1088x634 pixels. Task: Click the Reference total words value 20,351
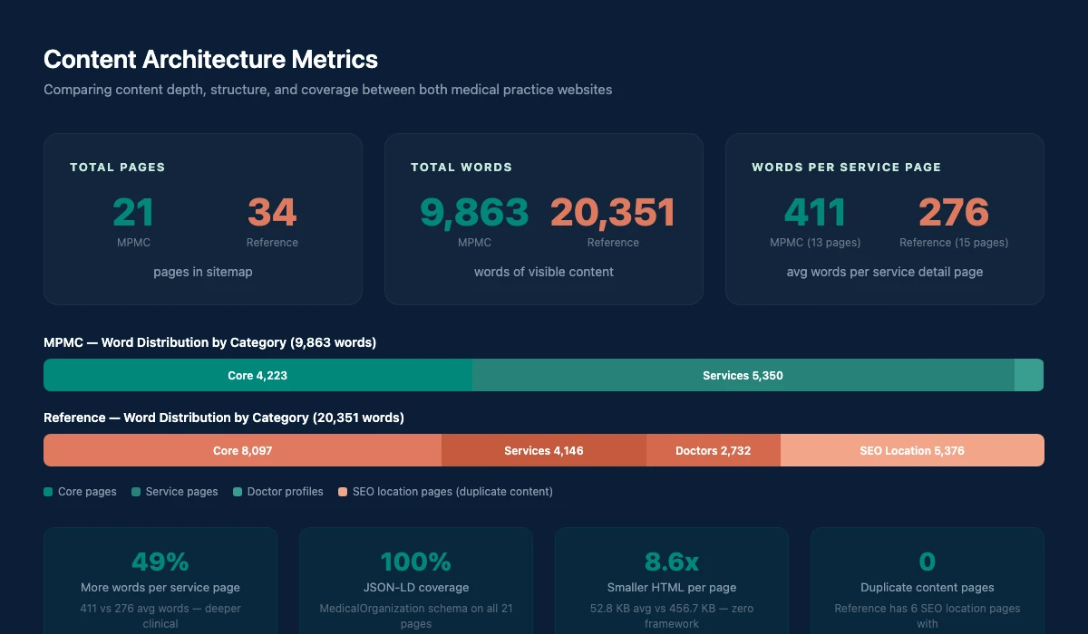tap(613, 213)
